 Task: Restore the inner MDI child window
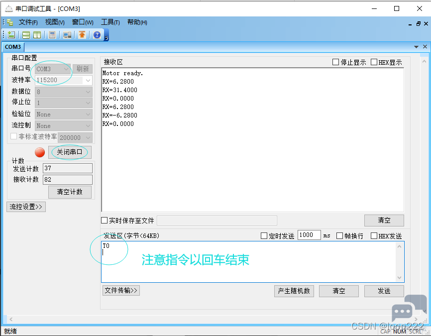point(419,24)
